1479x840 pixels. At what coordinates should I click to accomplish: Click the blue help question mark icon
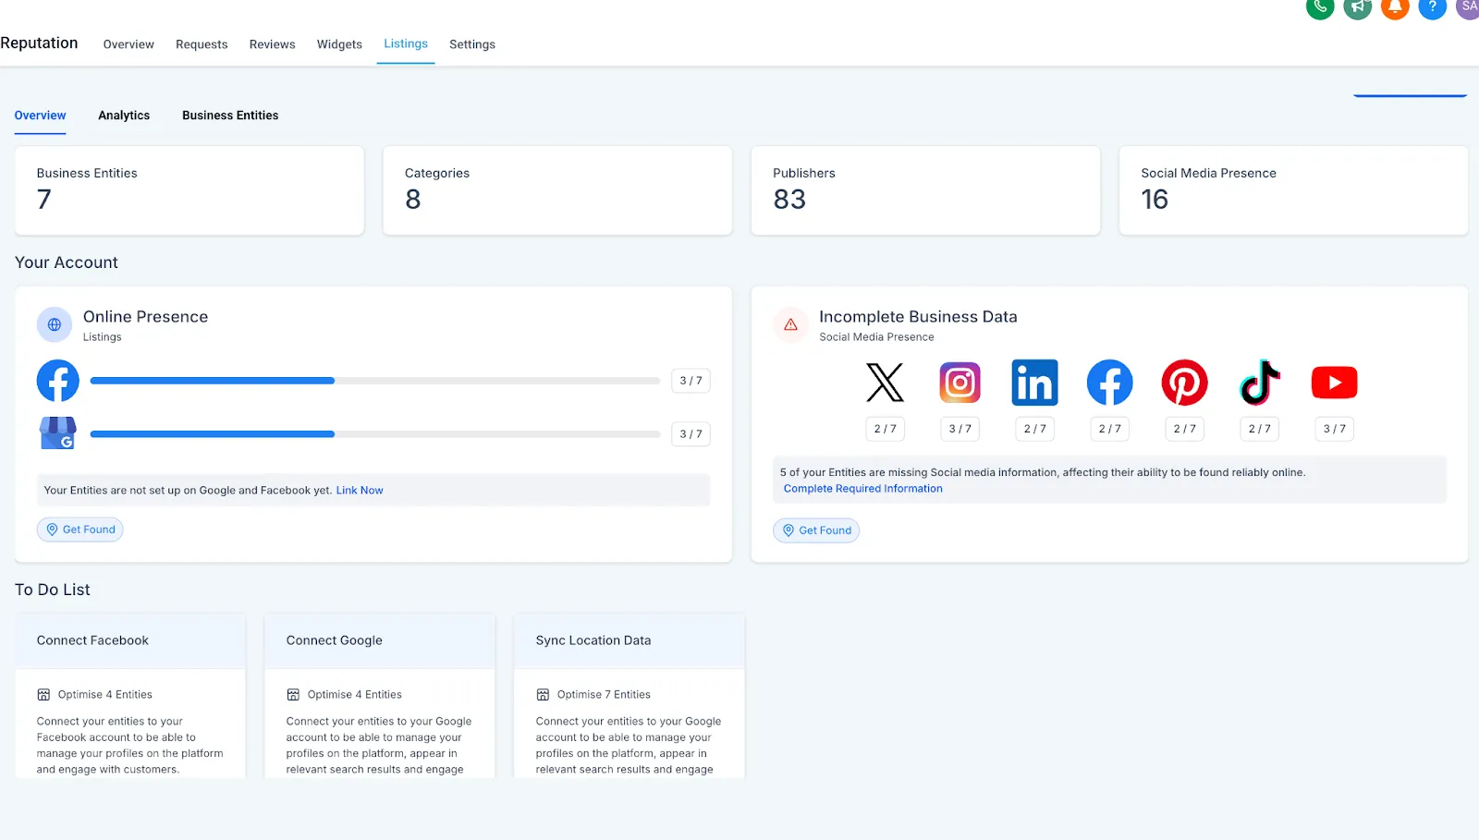[x=1432, y=7]
